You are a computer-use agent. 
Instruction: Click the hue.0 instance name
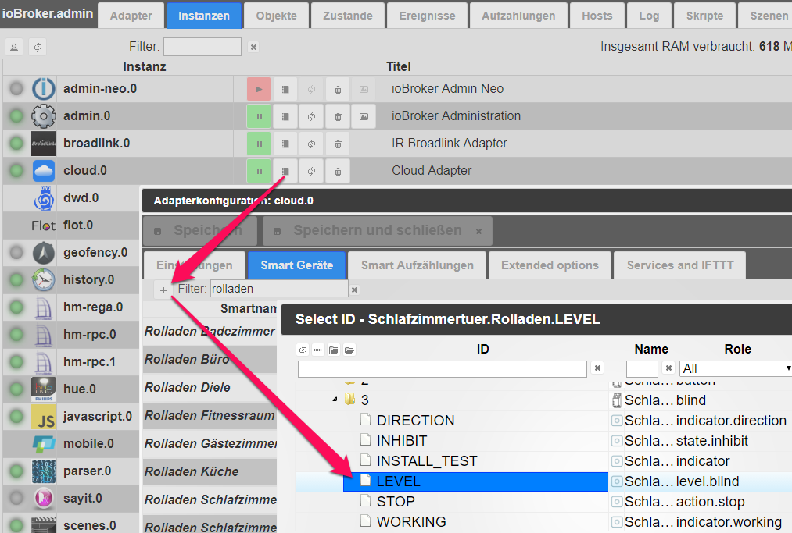pos(79,389)
